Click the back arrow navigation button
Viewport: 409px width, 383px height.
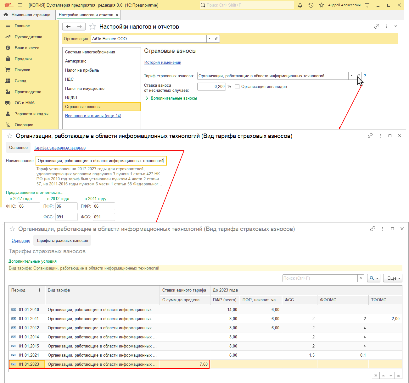pyautogui.click(x=68, y=27)
